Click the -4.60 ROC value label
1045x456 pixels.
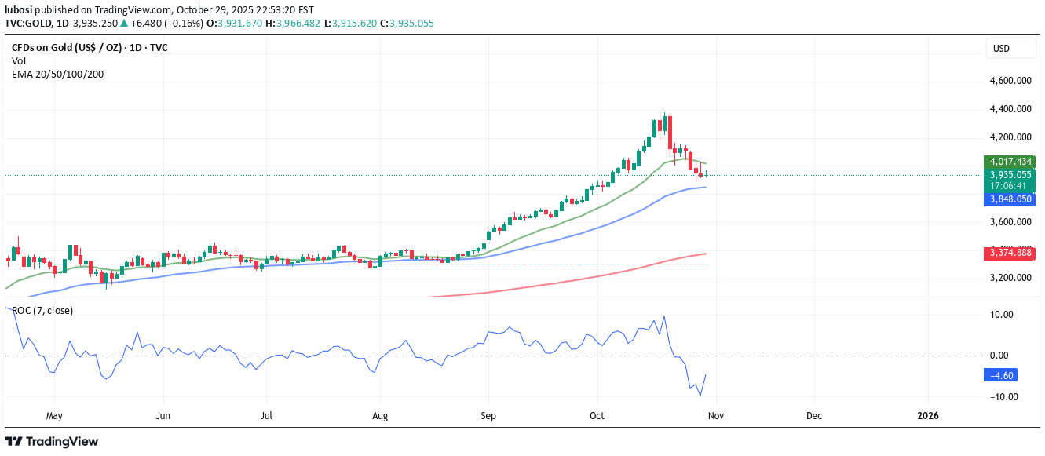point(1003,376)
